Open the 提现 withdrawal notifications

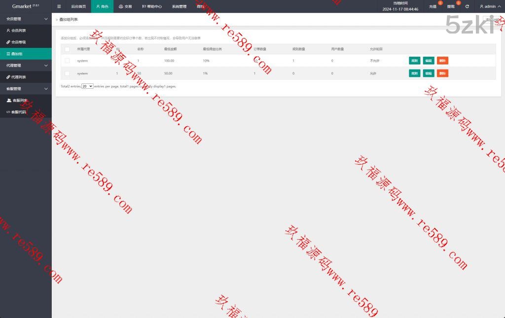[451, 6]
